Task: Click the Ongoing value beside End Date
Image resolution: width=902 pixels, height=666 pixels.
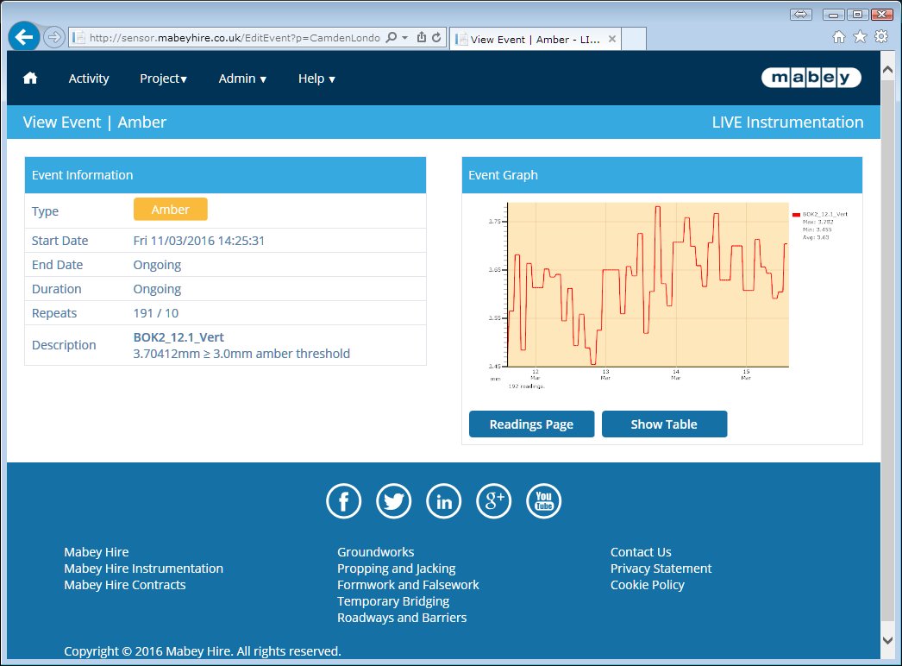Action: pyautogui.click(x=157, y=265)
